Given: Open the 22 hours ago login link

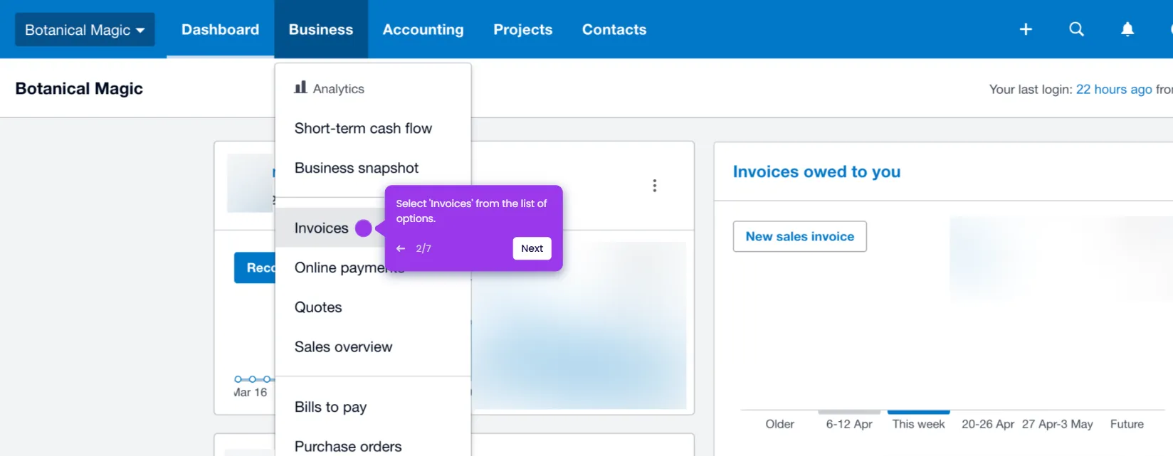Looking at the screenshot, I should point(1114,89).
